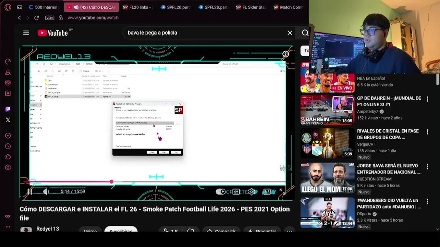Open the Redyel 13 channel avatar

(x=26, y=229)
